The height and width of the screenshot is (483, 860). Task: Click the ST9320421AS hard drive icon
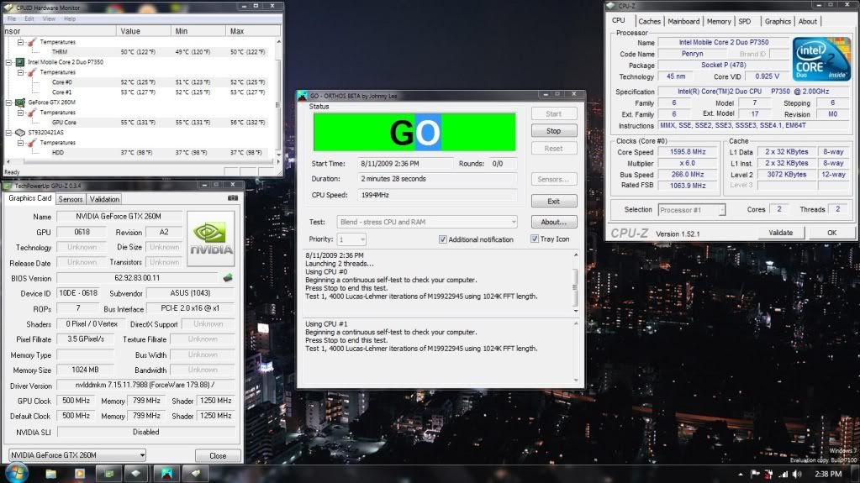coord(20,132)
